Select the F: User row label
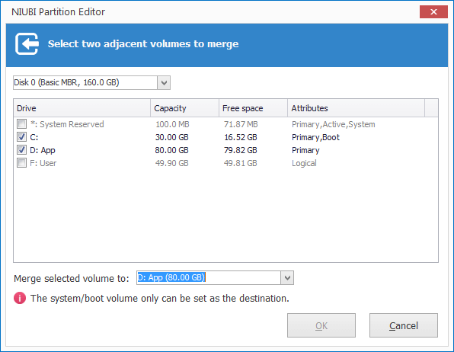 coord(43,163)
